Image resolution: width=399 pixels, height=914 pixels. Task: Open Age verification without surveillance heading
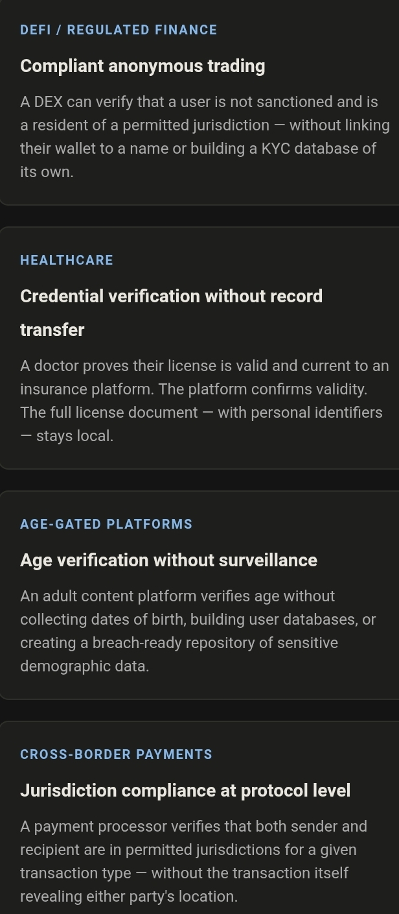click(168, 560)
